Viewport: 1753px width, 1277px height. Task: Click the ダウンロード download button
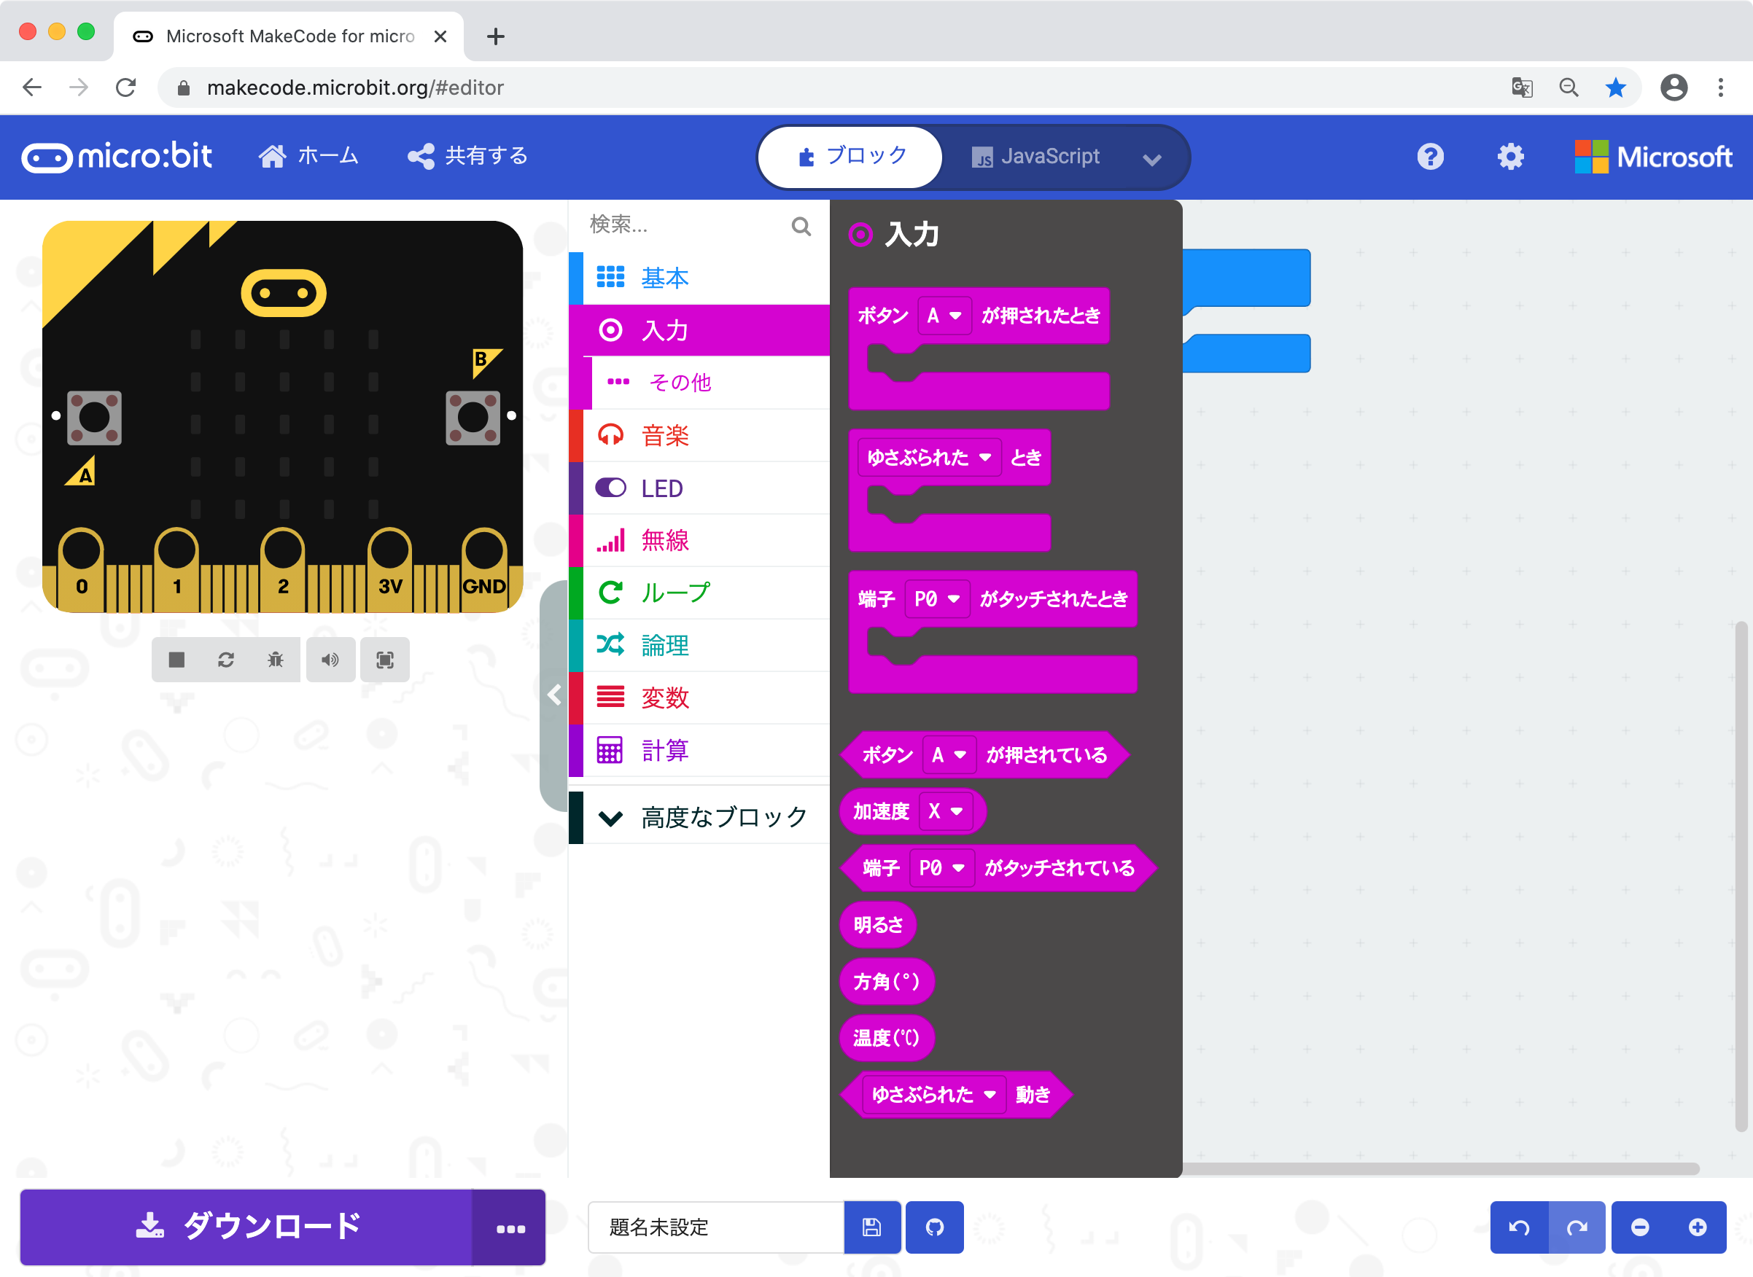click(x=246, y=1227)
